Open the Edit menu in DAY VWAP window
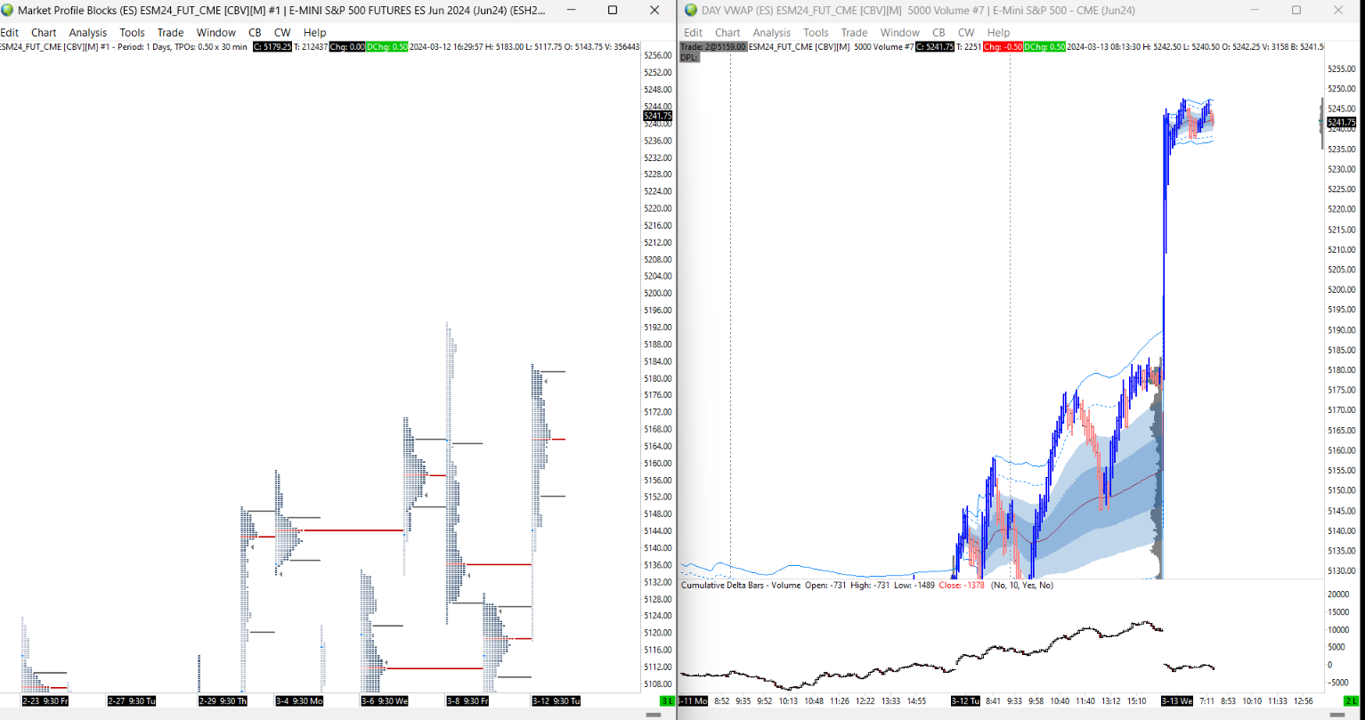 click(x=693, y=33)
